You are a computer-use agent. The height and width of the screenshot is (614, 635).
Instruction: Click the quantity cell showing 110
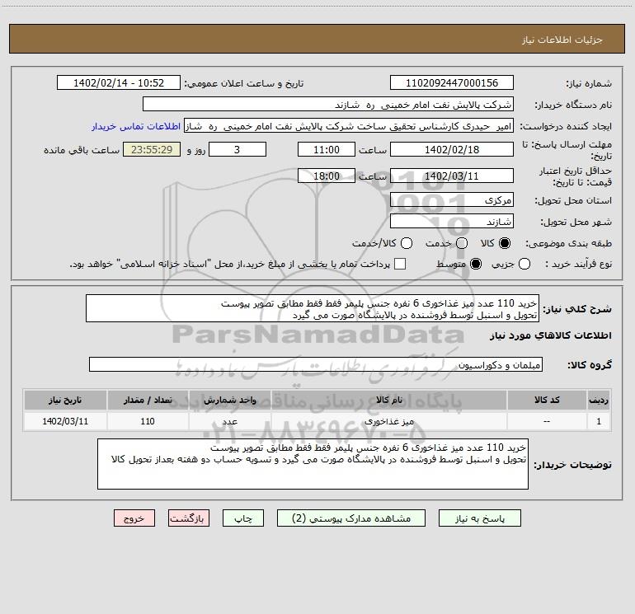click(x=148, y=421)
